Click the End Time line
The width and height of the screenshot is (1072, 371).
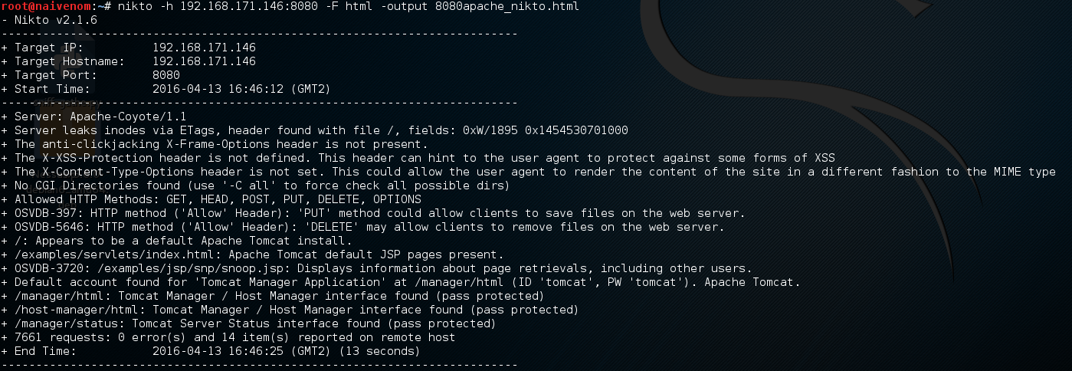point(211,351)
